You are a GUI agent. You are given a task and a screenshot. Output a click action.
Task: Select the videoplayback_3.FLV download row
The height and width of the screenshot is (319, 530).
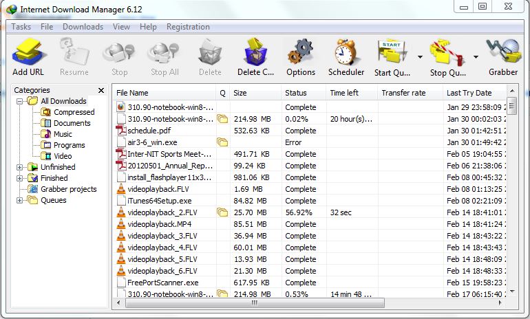[309, 236]
